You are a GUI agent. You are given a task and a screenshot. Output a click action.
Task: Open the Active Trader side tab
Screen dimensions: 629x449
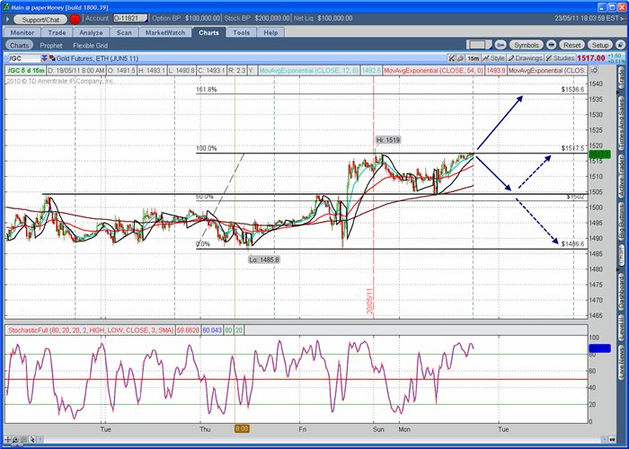[621, 176]
